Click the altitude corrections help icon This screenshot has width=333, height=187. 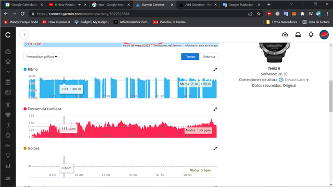(281, 80)
